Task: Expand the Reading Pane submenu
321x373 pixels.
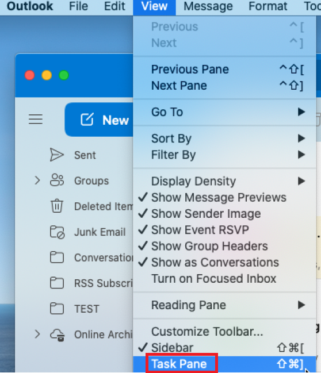Action: (224, 305)
